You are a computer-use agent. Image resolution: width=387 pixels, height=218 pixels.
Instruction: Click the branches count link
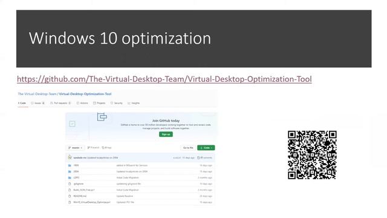point(93,148)
